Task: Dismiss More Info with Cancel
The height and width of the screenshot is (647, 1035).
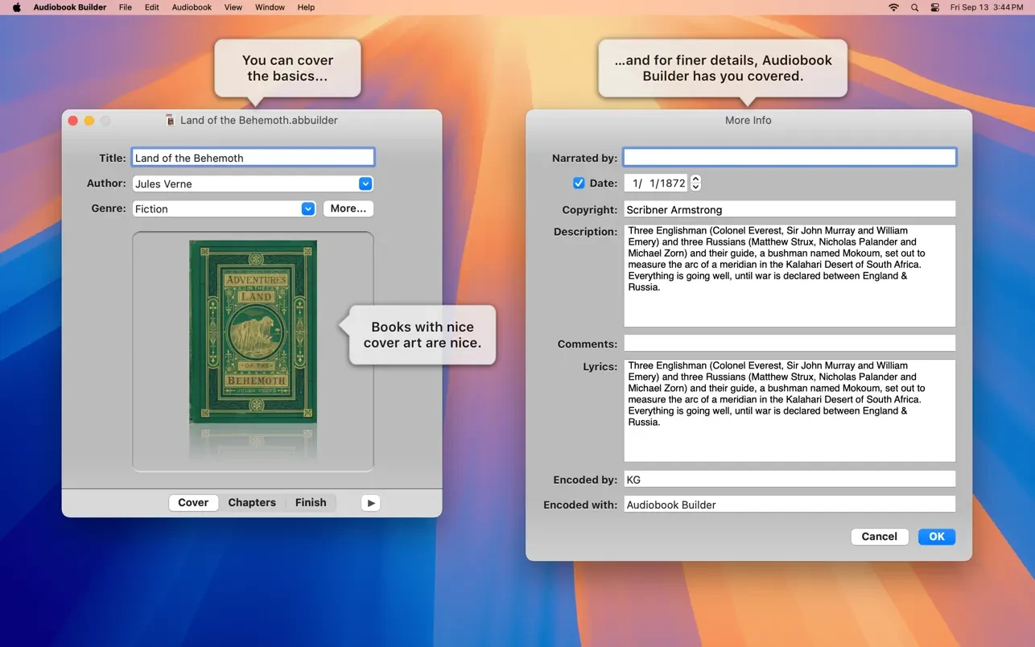Action: pyautogui.click(x=879, y=537)
